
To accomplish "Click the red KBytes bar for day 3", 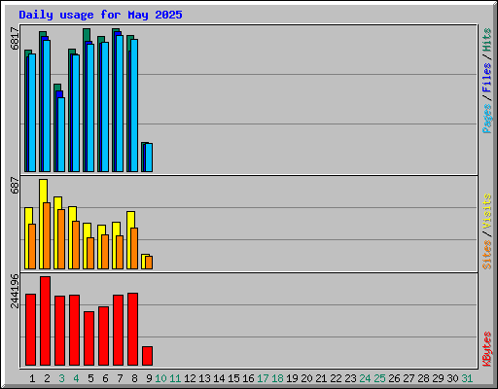I will 59,331.
